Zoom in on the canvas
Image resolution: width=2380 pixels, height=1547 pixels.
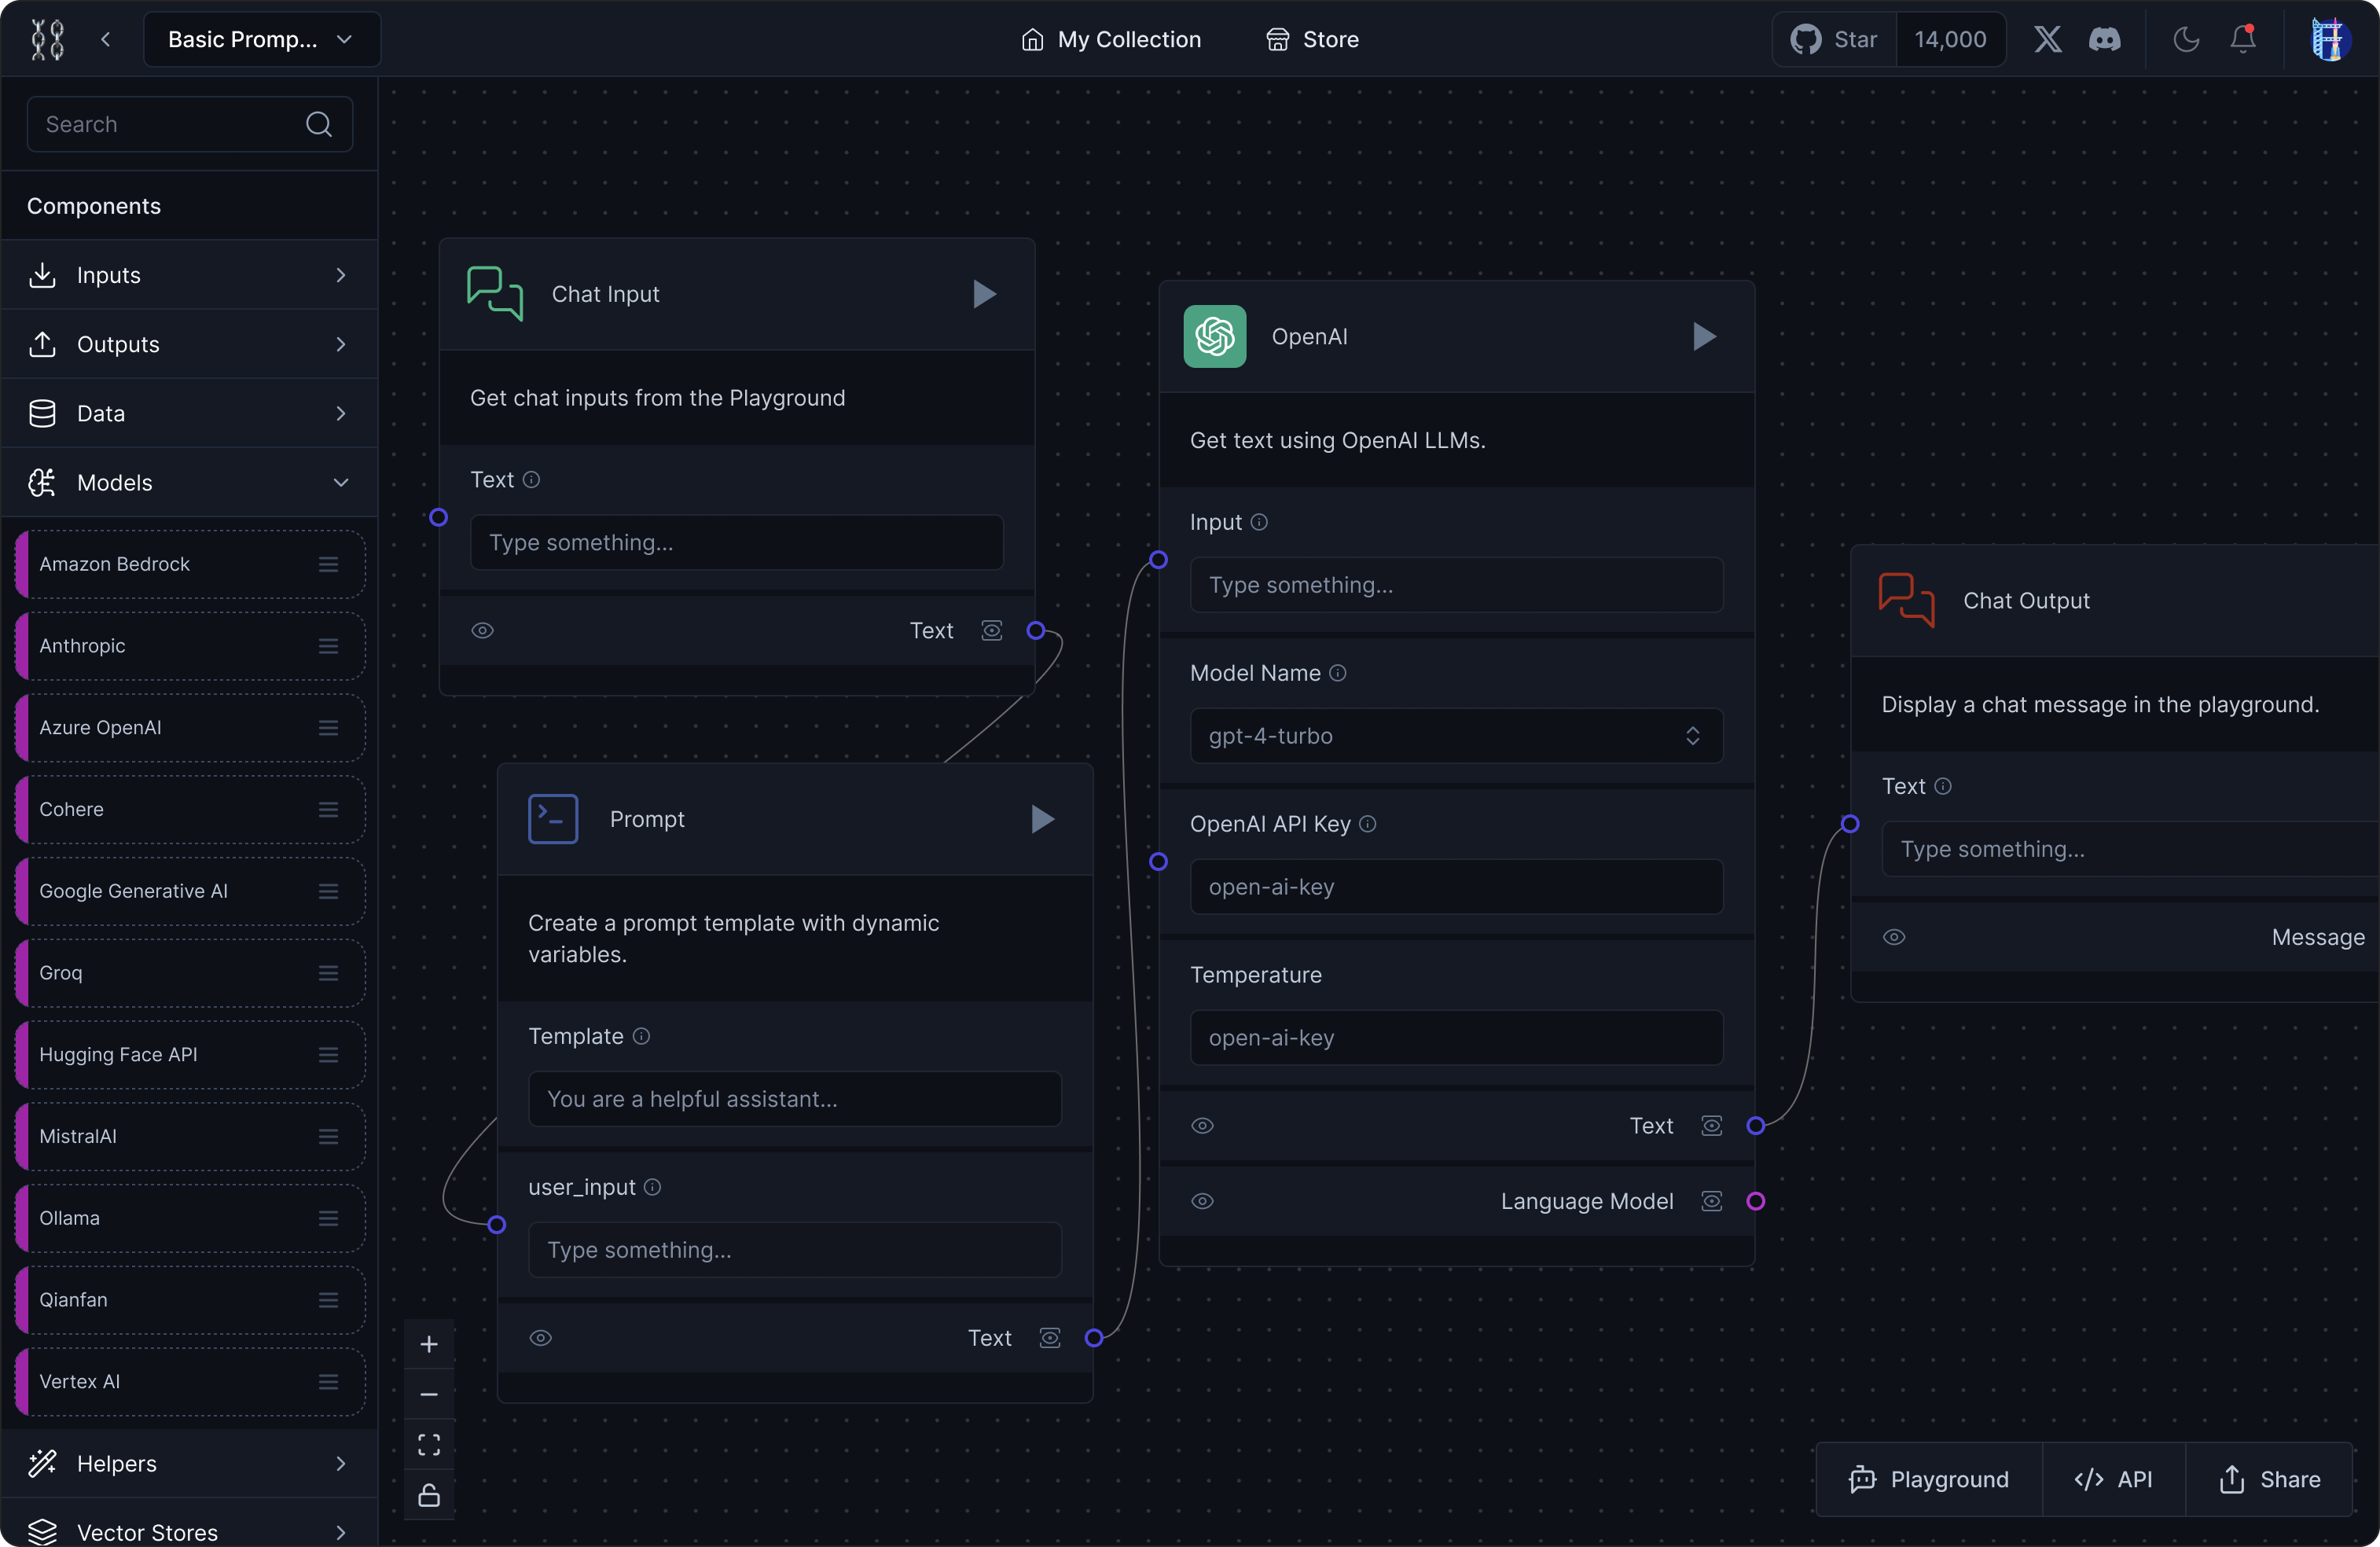pos(429,1344)
